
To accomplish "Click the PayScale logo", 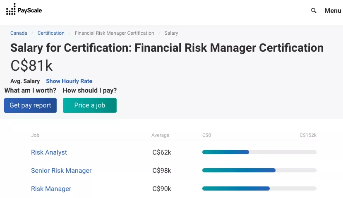I will click(24, 10).
